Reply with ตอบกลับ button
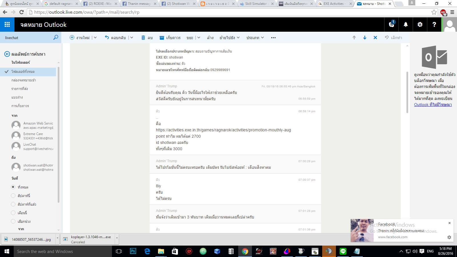 coord(115,37)
